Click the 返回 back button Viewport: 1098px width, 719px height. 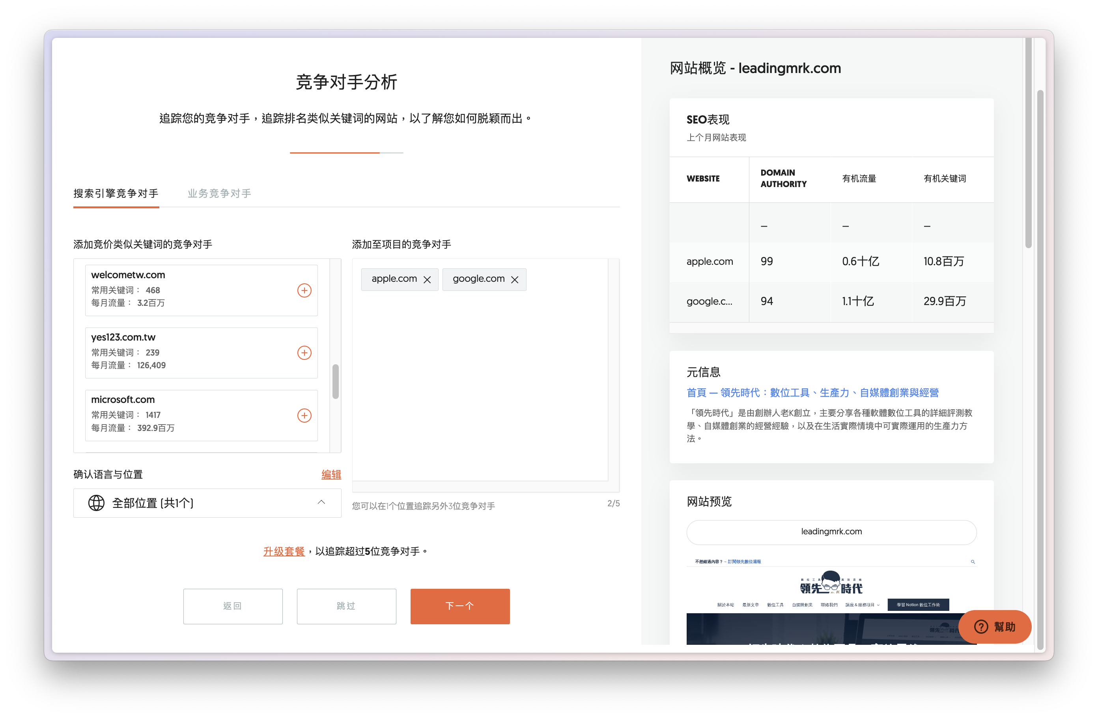(233, 606)
